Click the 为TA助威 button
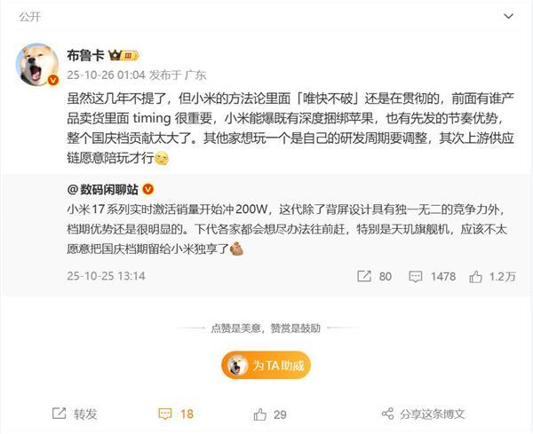The image size is (533, 434). pos(266,366)
